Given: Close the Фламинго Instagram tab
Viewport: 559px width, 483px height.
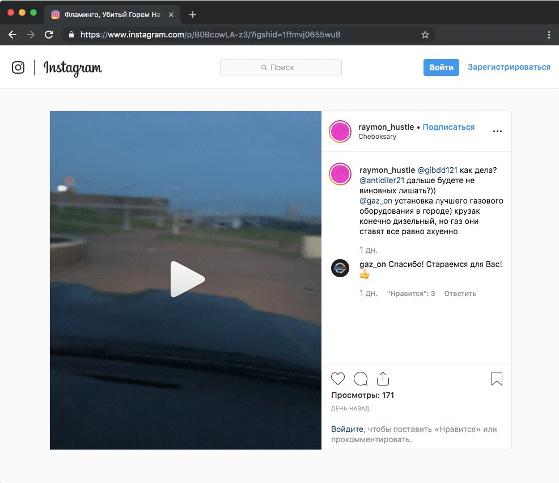Looking at the screenshot, I should [x=171, y=15].
